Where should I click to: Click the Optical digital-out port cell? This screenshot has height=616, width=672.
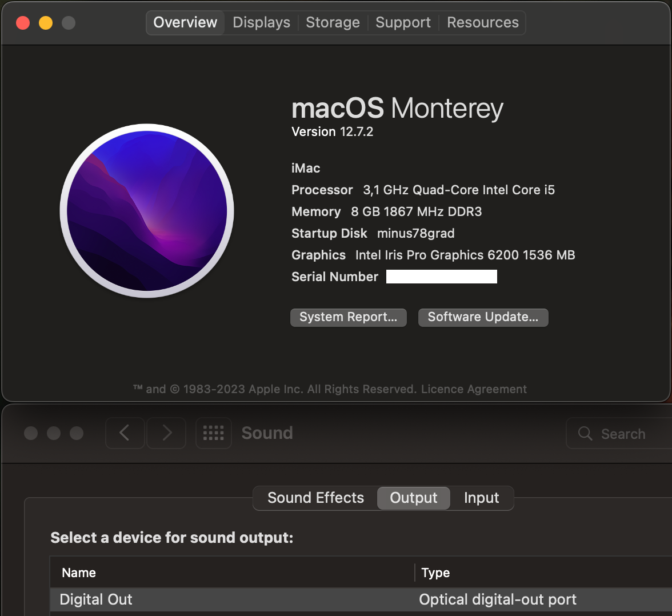[498, 599]
